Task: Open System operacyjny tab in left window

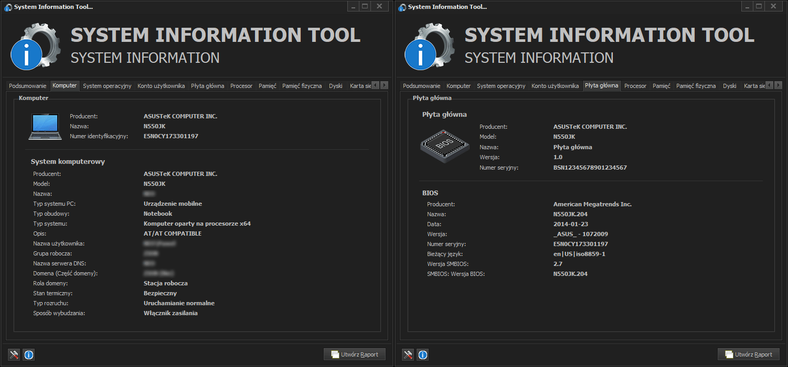Action: pos(107,86)
